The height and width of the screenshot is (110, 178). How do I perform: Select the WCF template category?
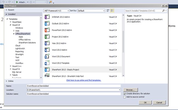[x=17, y=60]
